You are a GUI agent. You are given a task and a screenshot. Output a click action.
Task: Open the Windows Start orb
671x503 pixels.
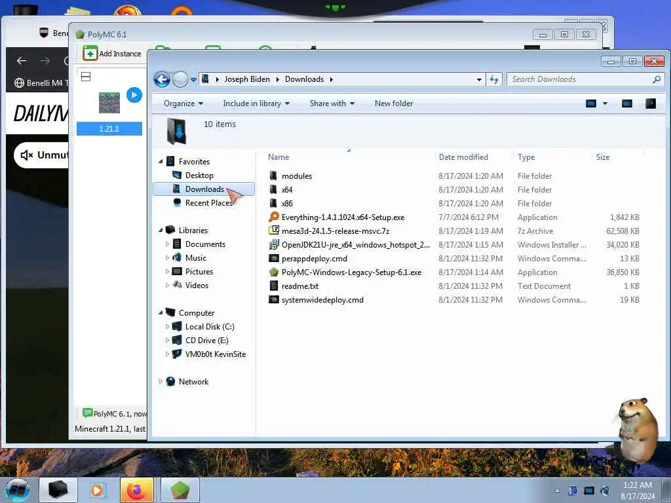coord(17,490)
